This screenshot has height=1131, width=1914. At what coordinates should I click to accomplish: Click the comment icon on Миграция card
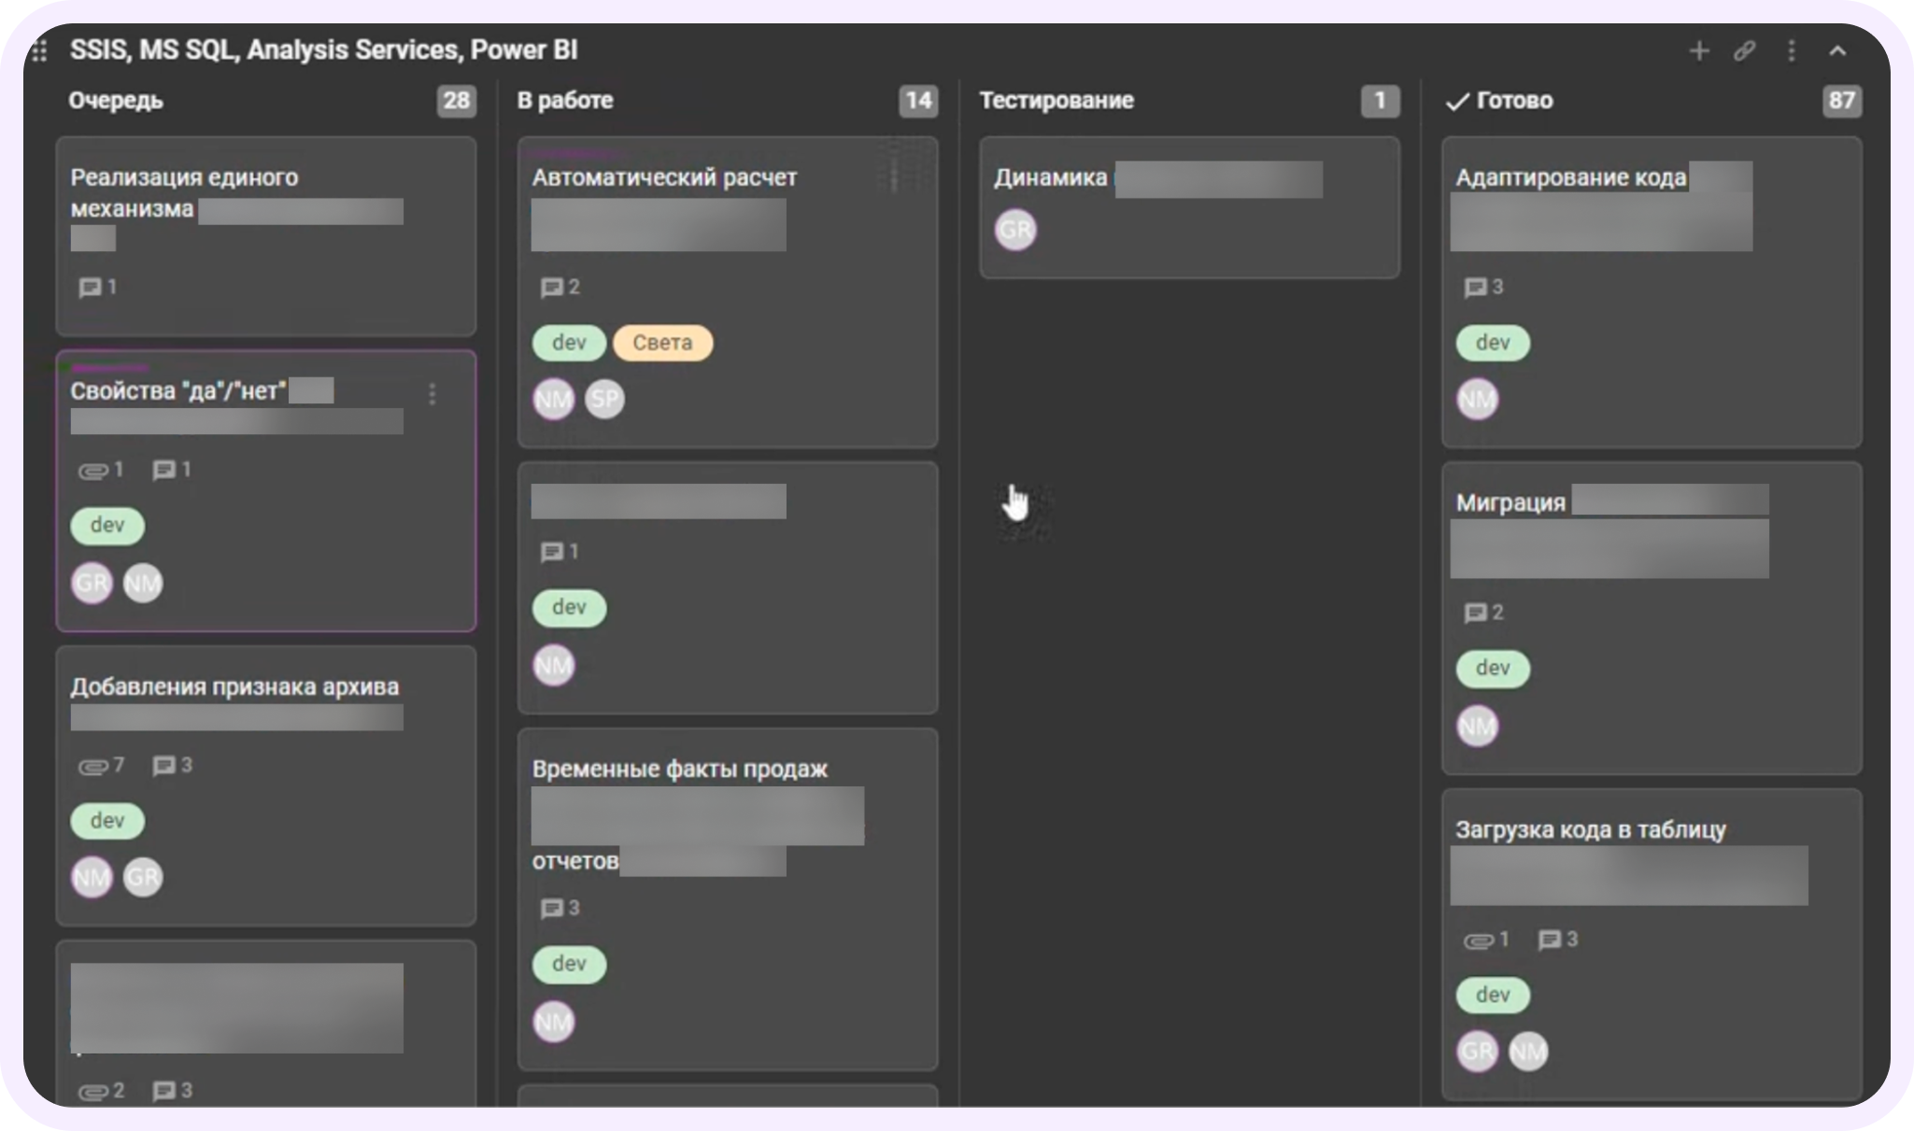(x=1475, y=613)
